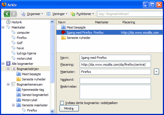This screenshot has height=115, width=164.
Task: Collapse the Bogmærkelinjen node
Action: (x=8, y=69)
